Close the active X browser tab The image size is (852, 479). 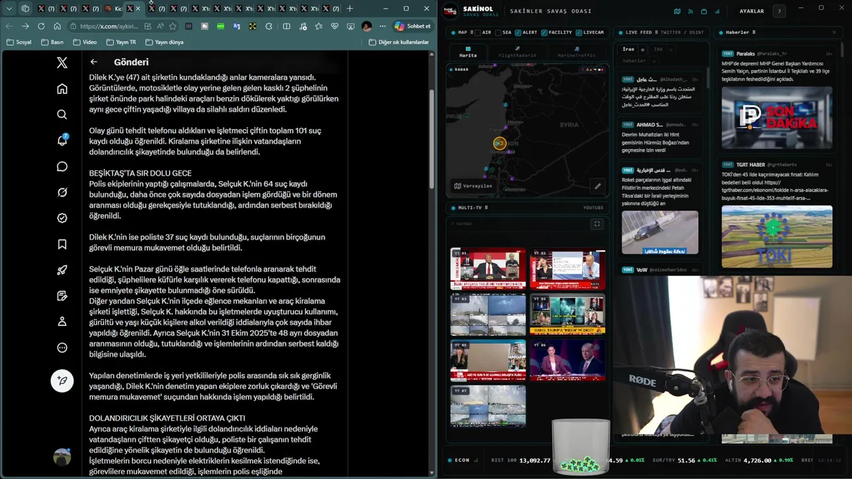click(138, 9)
